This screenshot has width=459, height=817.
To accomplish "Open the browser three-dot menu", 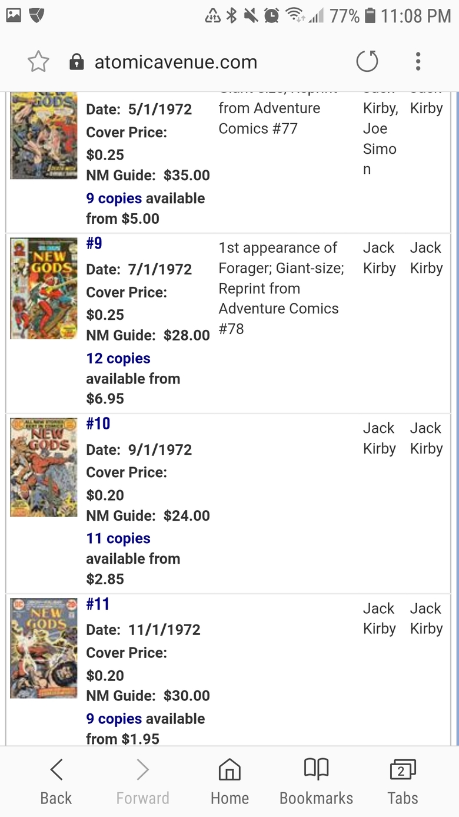I will click(x=418, y=61).
